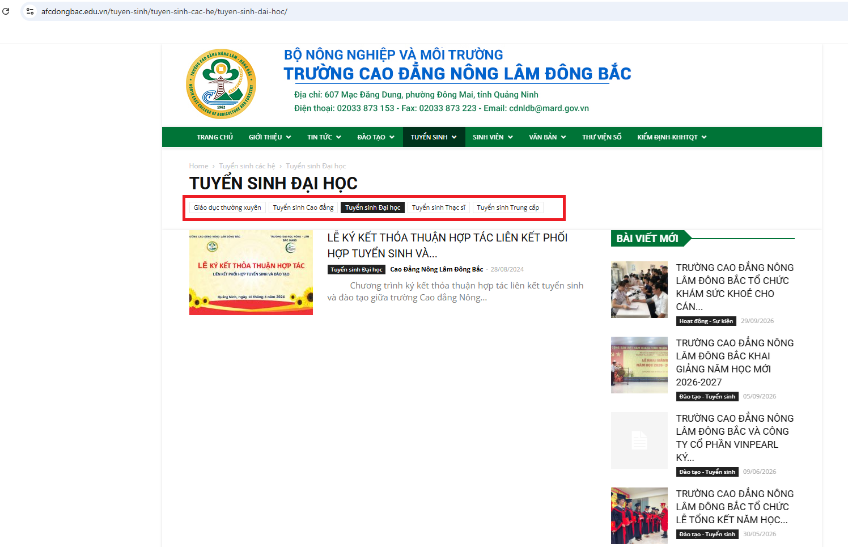Click Tuyển sinh các hệ breadcrumb
The image size is (848, 547).
(247, 166)
